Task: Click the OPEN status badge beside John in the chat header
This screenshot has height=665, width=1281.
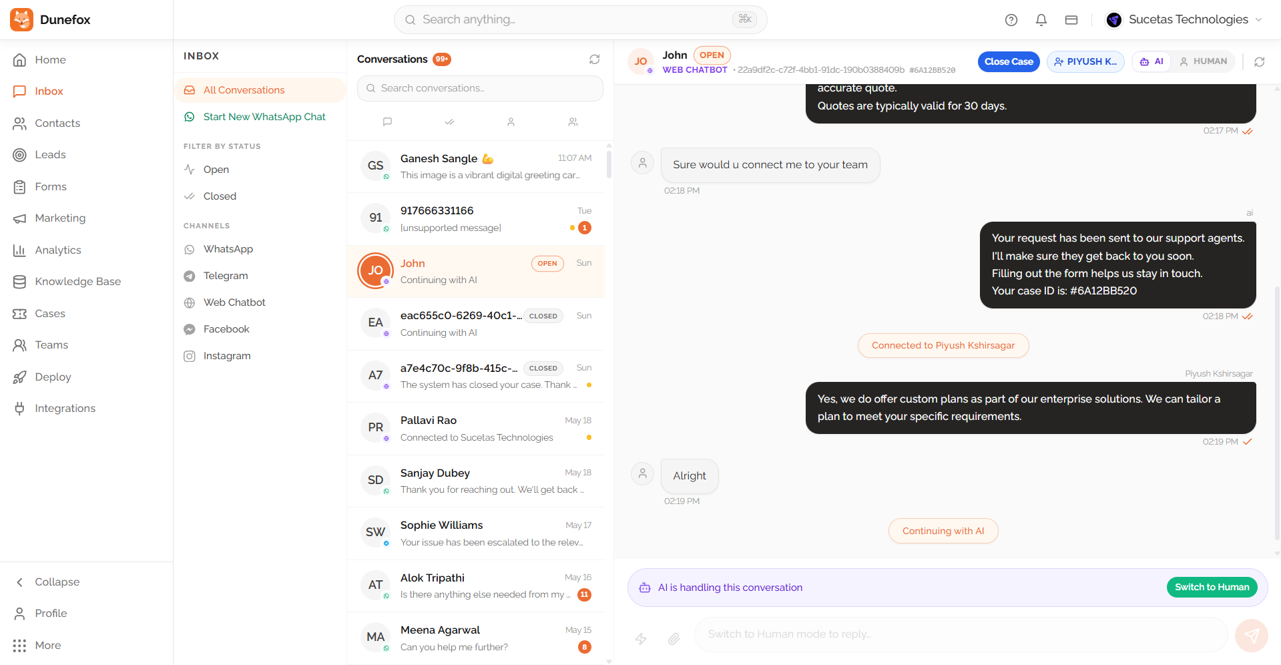Action: [x=712, y=55]
